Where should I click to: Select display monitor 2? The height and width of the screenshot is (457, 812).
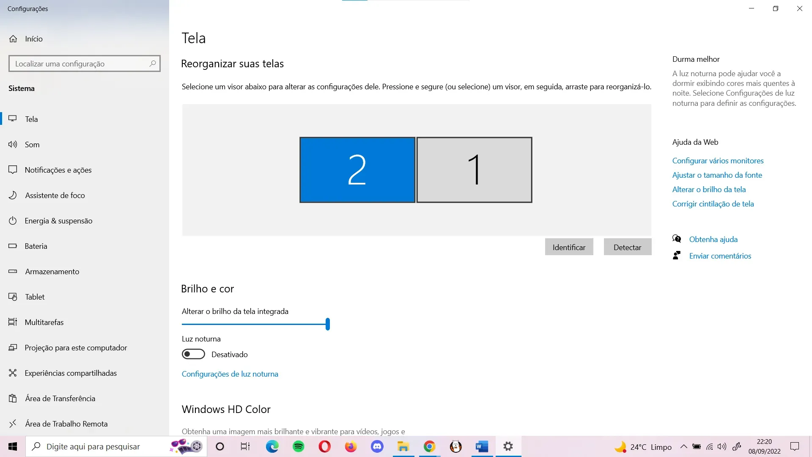point(357,170)
